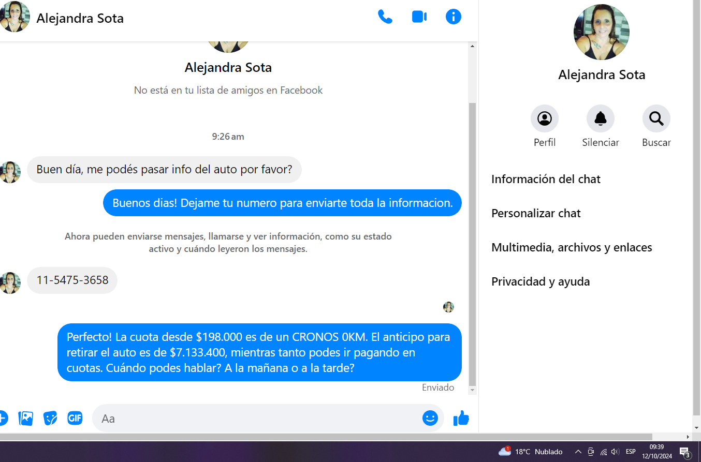Viewport: 701px width, 462px height.
Task: Silence notifications with the bell icon
Action: point(600,119)
